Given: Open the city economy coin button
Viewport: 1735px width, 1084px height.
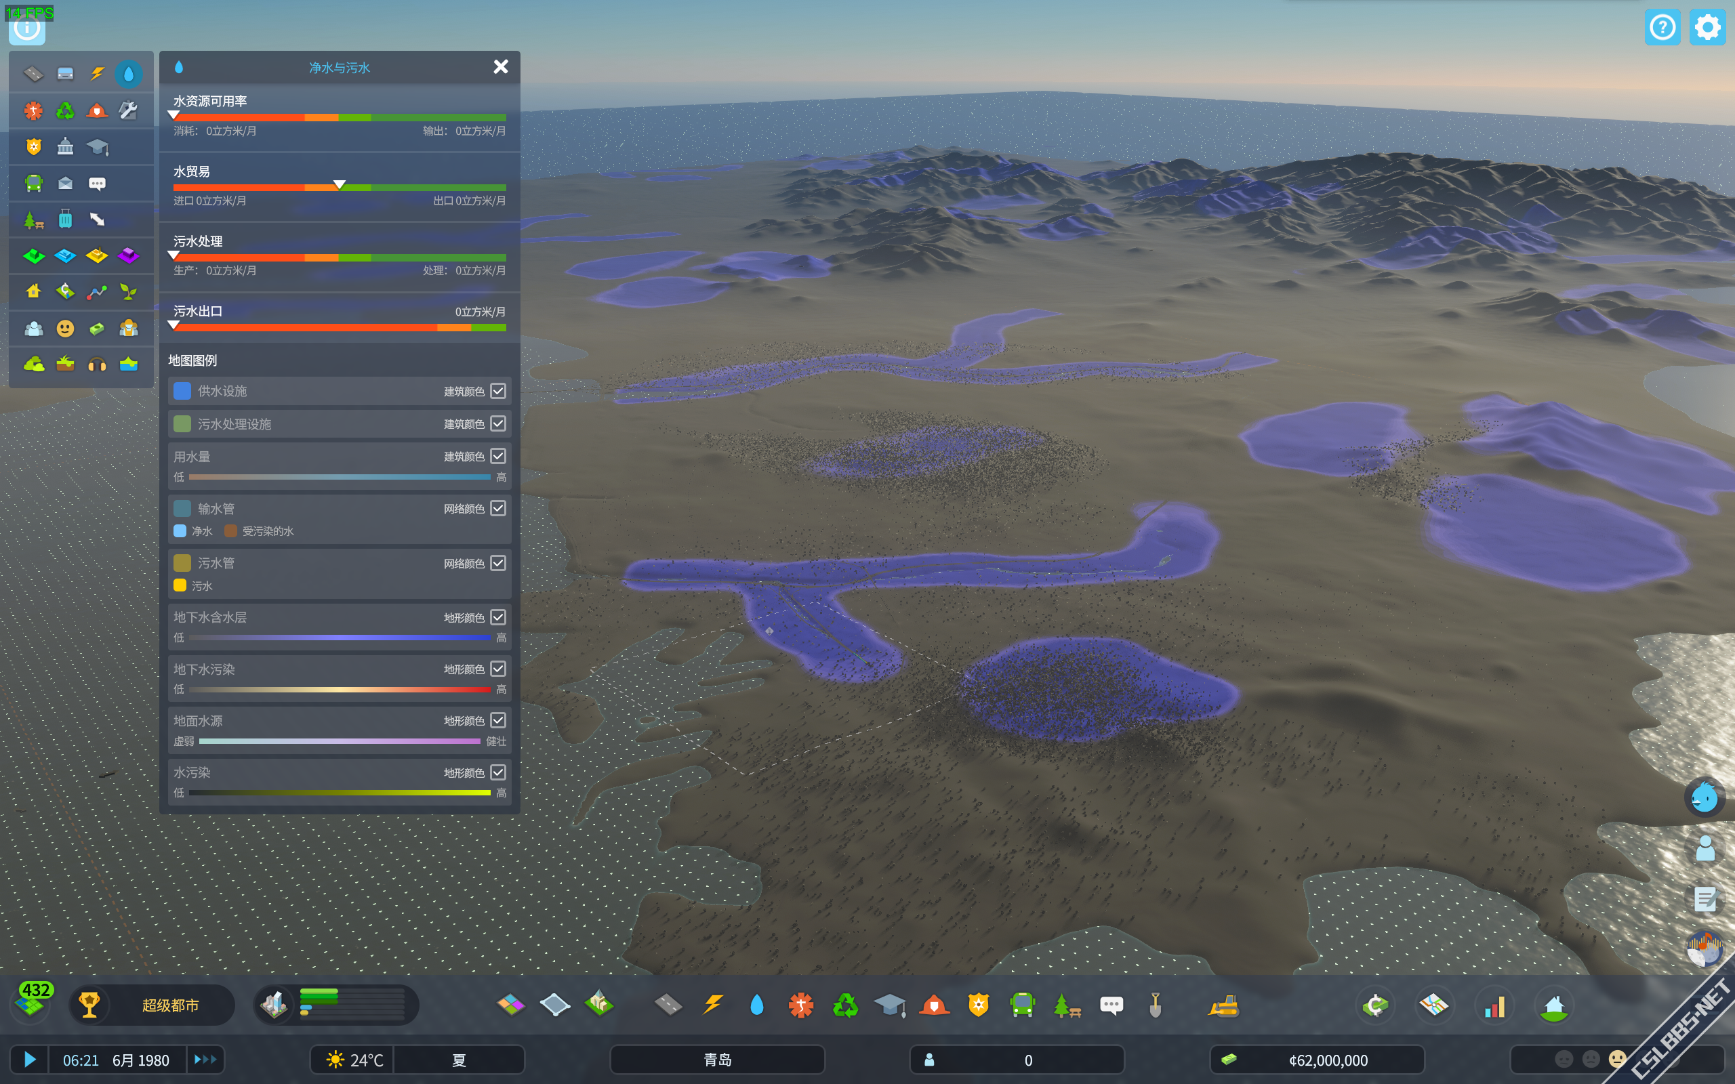Looking at the screenshot, I should point(1375,1005).
